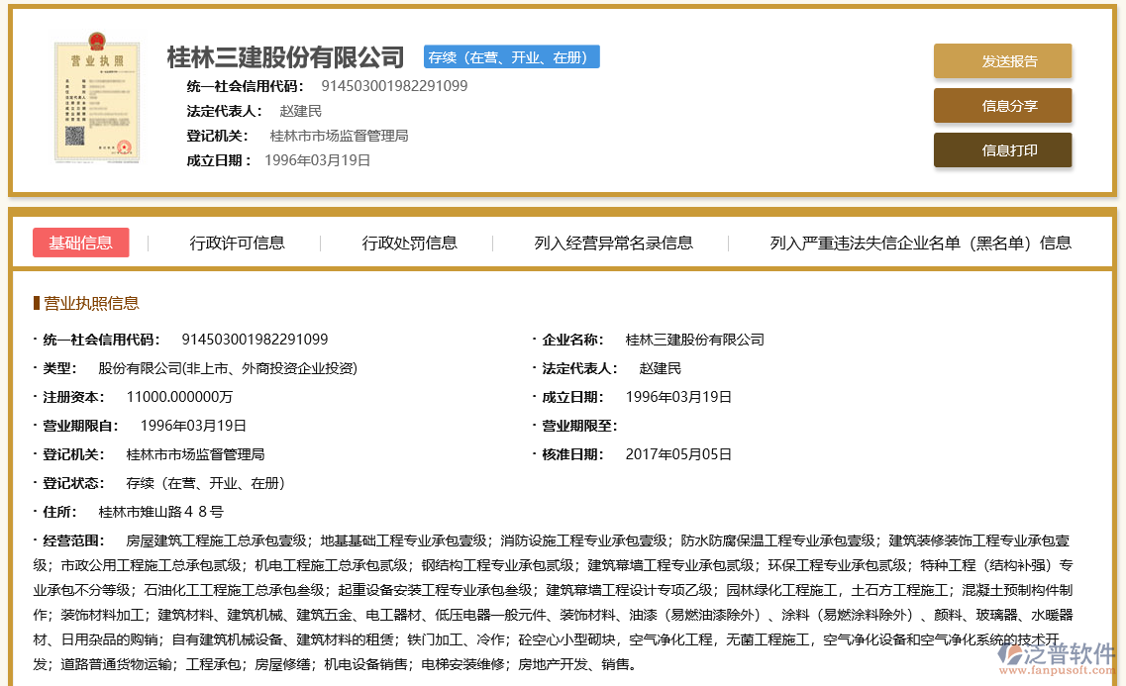Switch to the 基础信息 tab
Viewport: 1126px width, 686px height.
[x=80, y=243]
